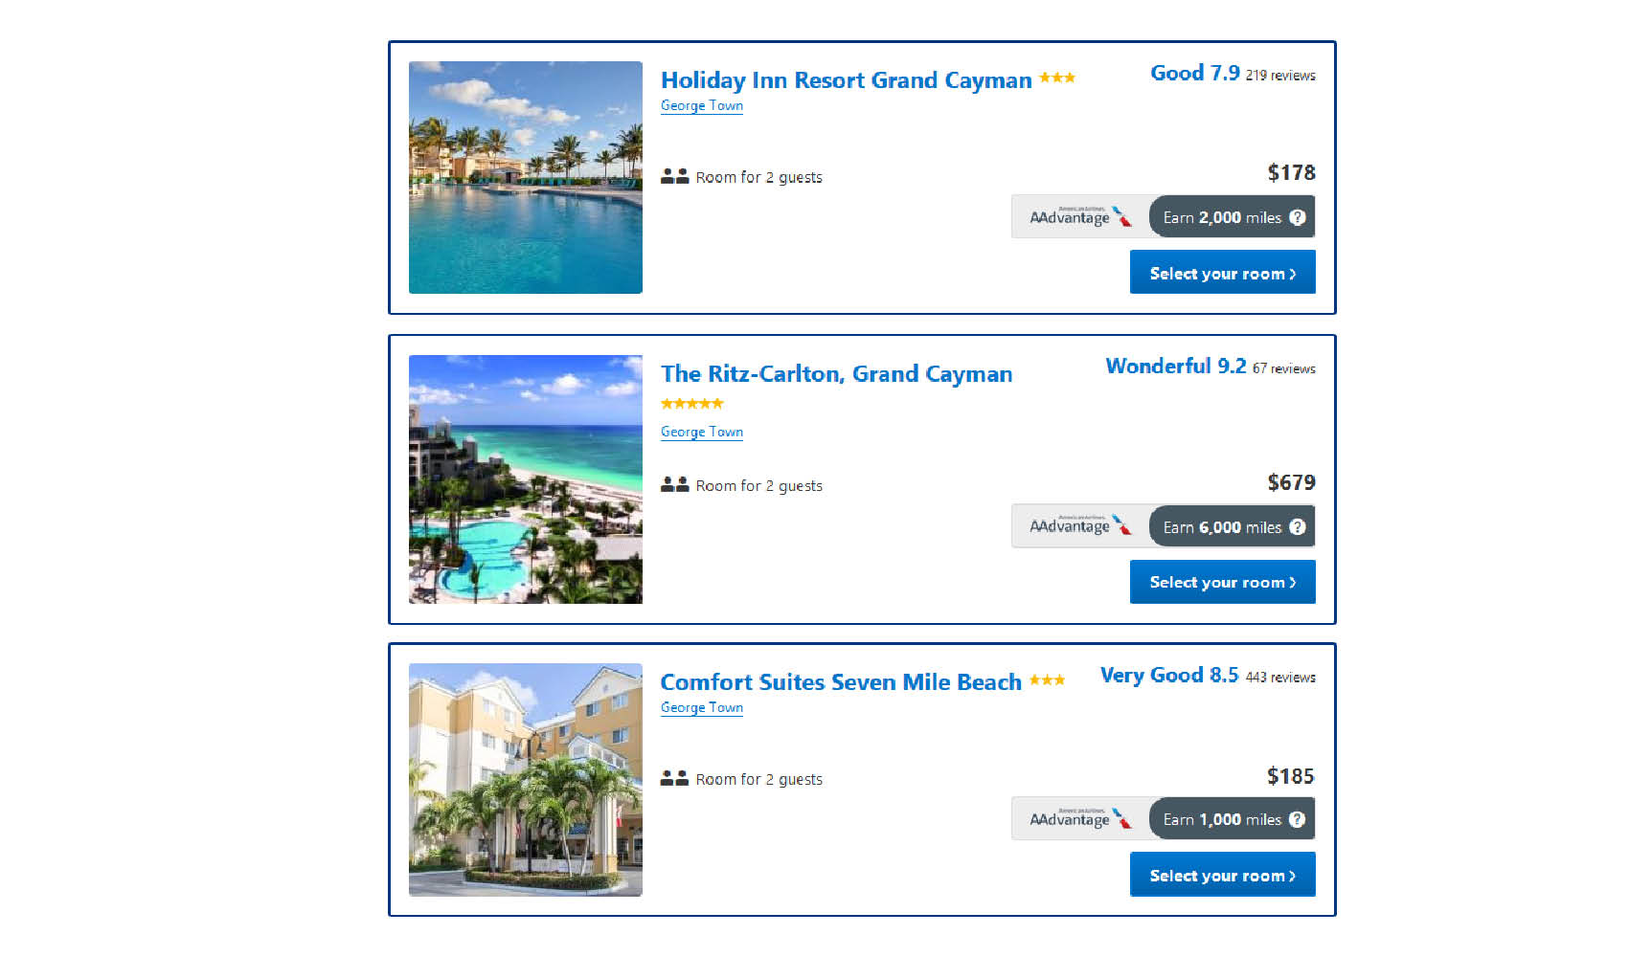Image resolution: width=1652 pixels, height=957 pixels.
Task: Click the help icon beside Earn 1,000 miles
Action: coord(1298,819)
